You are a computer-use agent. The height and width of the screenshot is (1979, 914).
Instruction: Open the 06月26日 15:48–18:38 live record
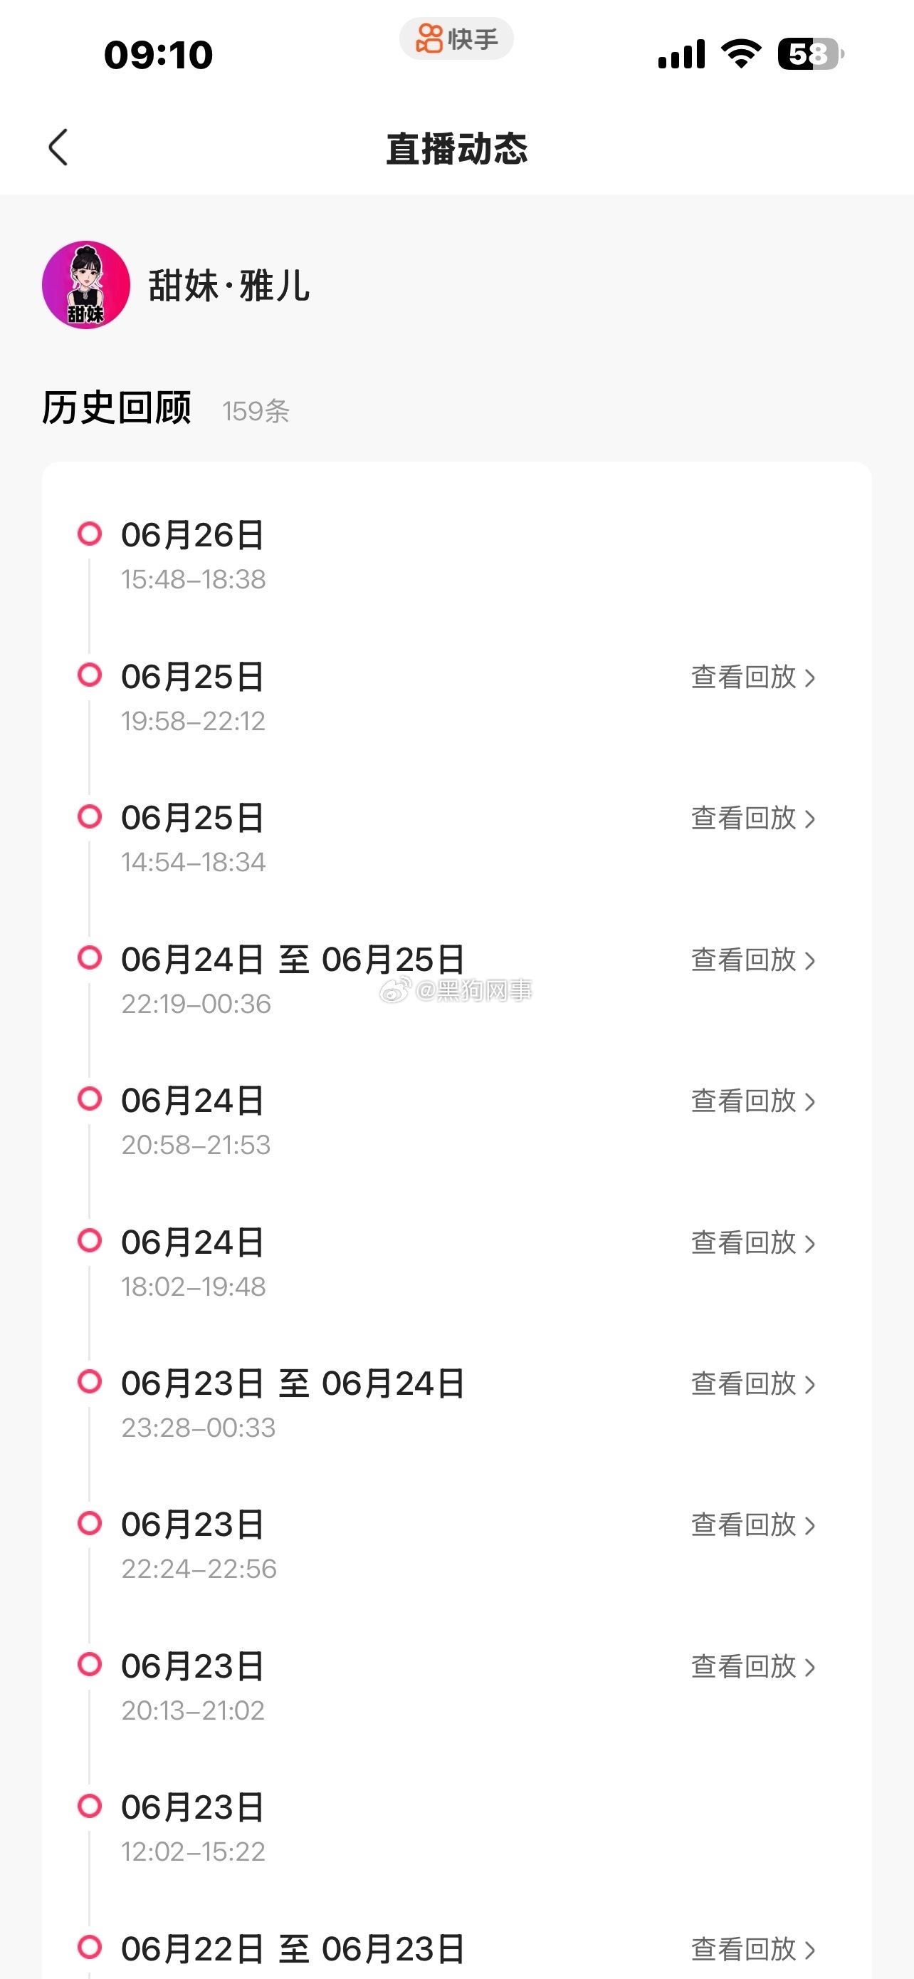click(x=456, y=556)
